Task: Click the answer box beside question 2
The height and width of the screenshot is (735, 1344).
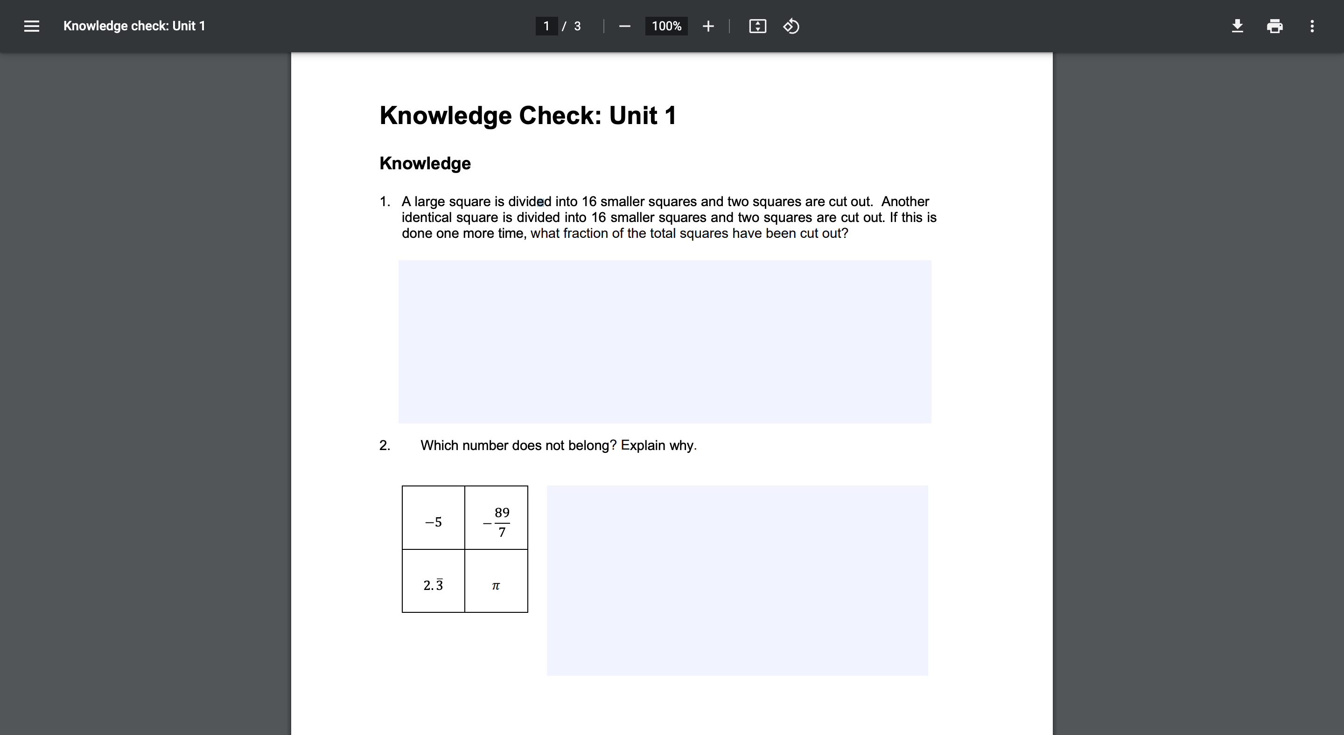Action: pos(737,580)
